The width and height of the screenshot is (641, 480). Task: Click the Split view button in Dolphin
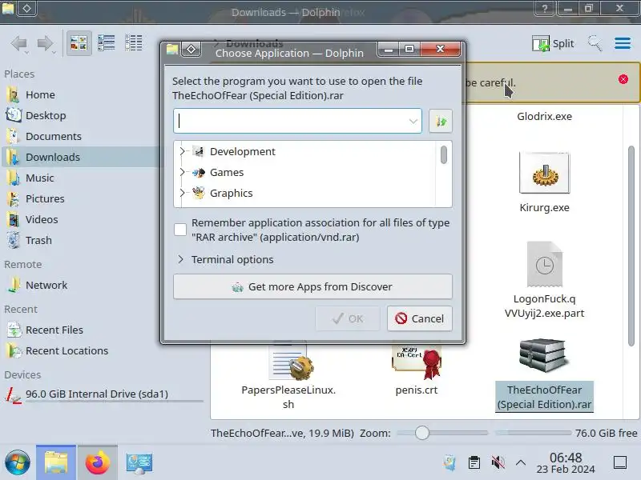(553, 43)
